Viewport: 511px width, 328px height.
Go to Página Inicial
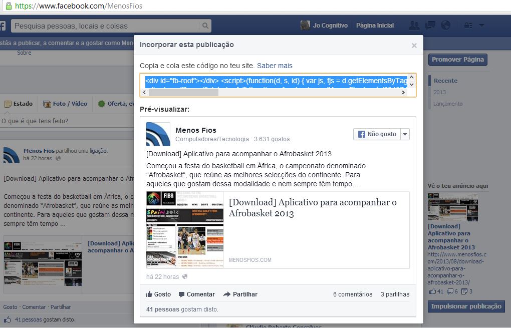tap(375, 26)
